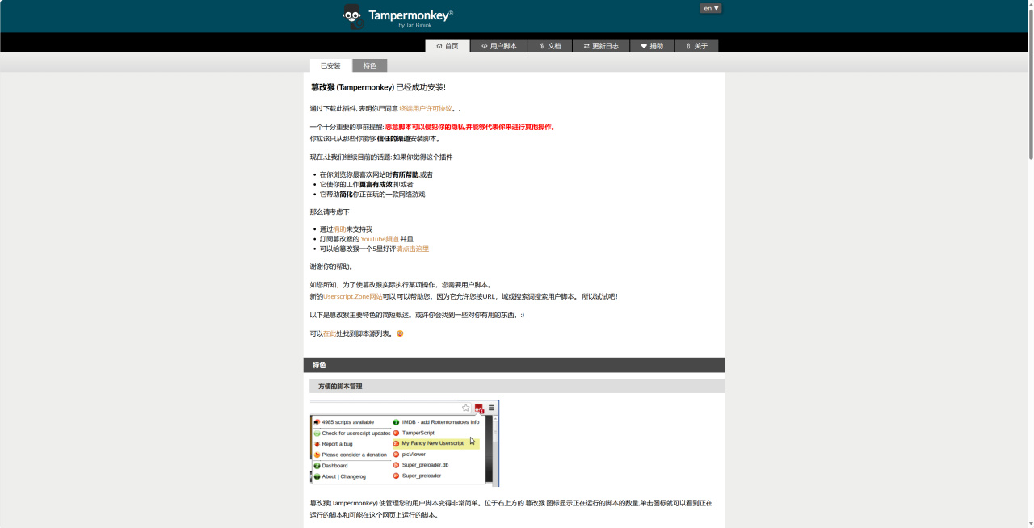
Task: Switch to the 已安装 tab
Action: pyautogui.click(x=330, y=65)
